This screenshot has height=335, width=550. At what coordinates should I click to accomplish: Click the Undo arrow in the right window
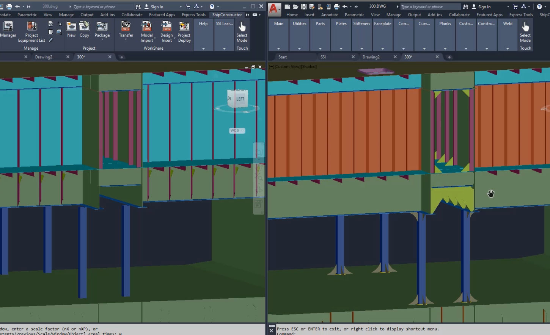click(344, 6)
